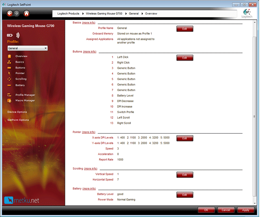The width and height of the screenshot is (260, 217).
Task: Click the wireless signal icon in sidebar
Action: (x=18, y=35)
